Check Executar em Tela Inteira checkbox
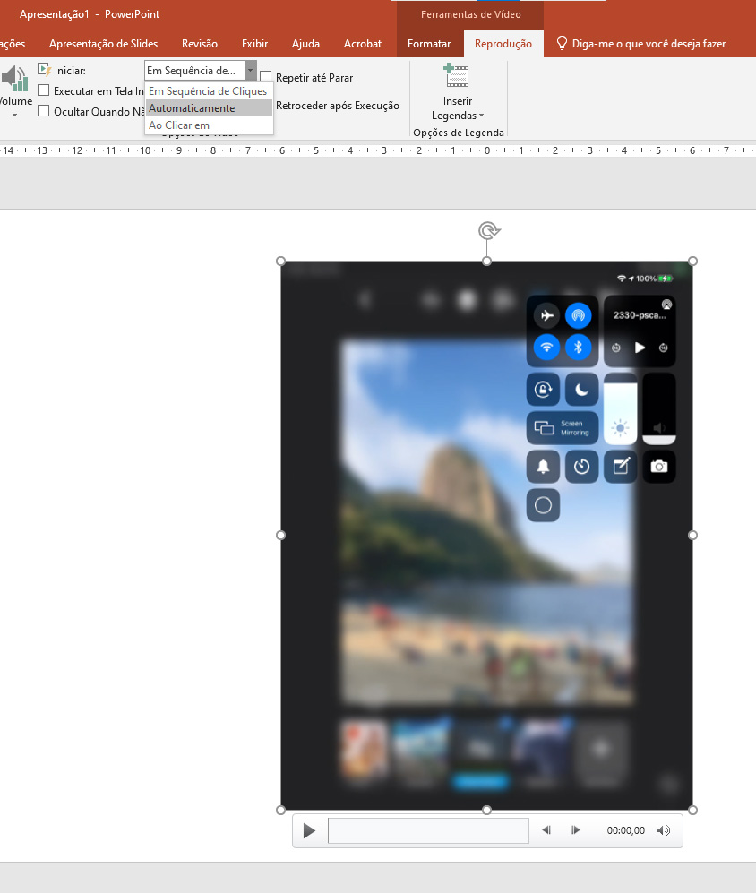756x893 pixels. (x=43, y=90)
